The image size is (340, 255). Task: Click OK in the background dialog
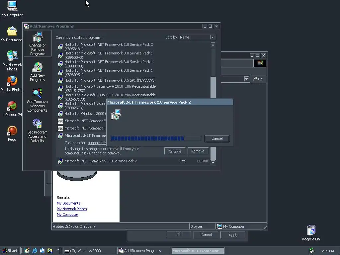179,235
